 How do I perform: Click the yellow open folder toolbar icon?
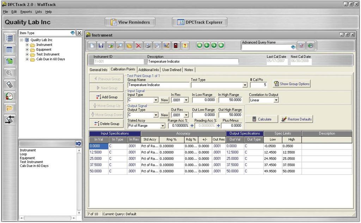point(129,45)
